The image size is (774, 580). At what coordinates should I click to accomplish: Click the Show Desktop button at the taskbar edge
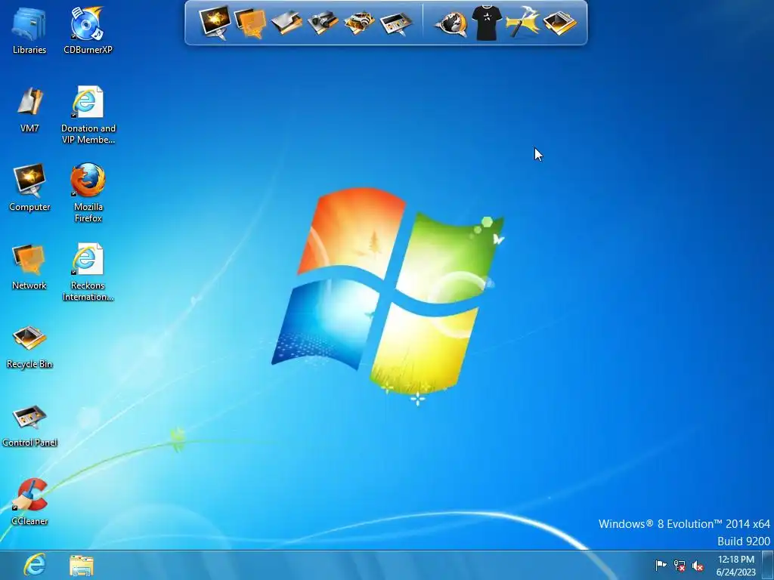(768, 565)
